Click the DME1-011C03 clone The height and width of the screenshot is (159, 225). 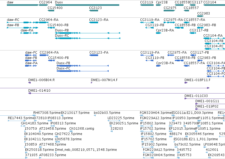(205, 99)
